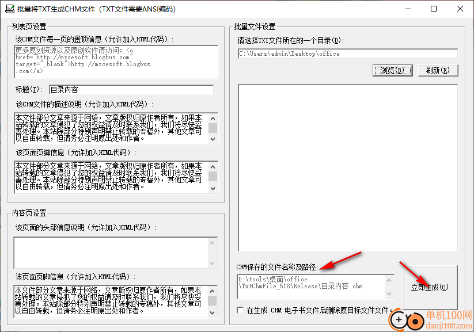Click the content footer scrollbar thumb
Image resolution: width=474 pixels, height=332 pixels.
click(x=212, y=300)
